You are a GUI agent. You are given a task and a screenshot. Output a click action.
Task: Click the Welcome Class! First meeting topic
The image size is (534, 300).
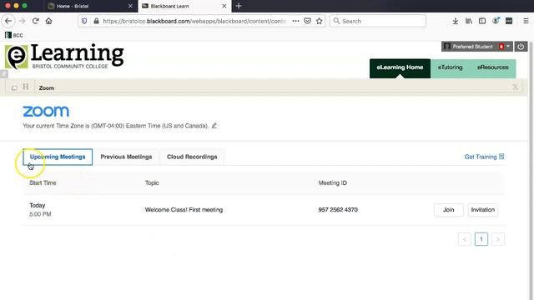[x=184, y=210]
